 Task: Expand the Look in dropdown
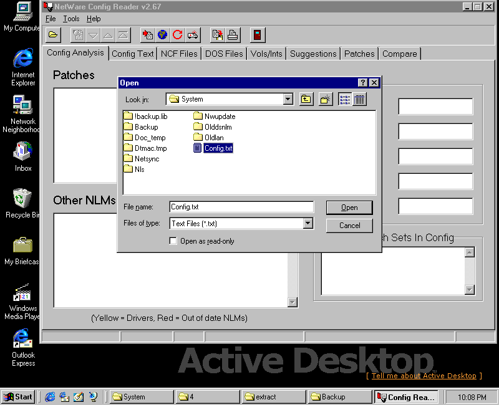[x=288, y=99]
